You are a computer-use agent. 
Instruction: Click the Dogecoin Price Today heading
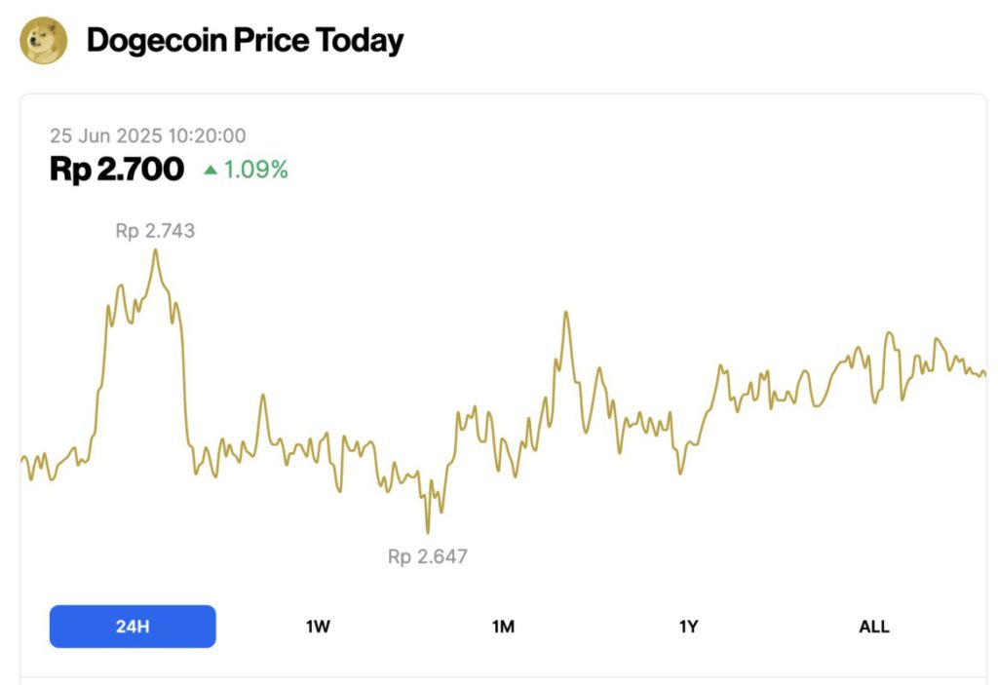point(244,40)
